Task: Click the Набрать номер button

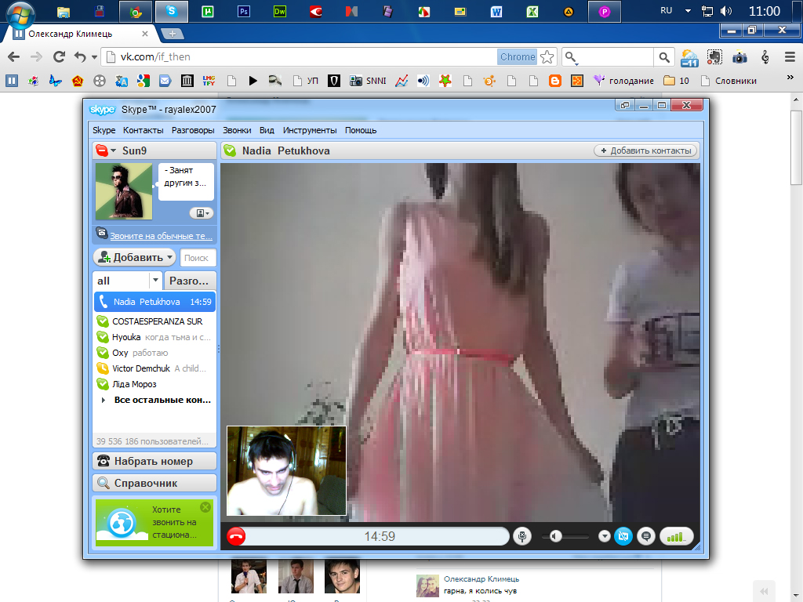Action: pos(154,462)
